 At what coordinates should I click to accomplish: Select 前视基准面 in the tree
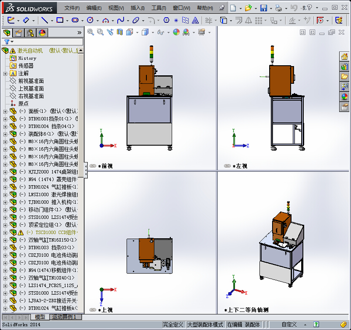(x=31, y=81)
